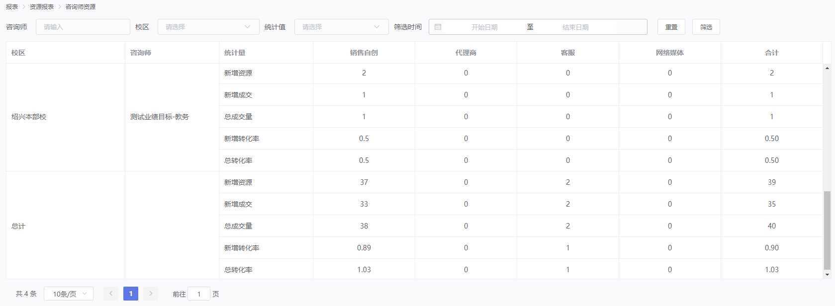
Task: Click the page jump number input
Action: point(199,294)
